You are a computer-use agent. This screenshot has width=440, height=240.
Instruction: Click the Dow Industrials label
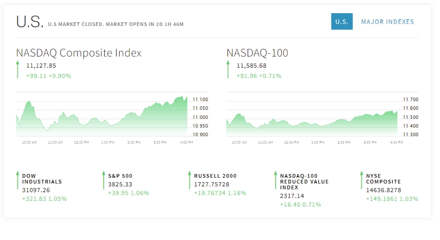pos(42,178)
